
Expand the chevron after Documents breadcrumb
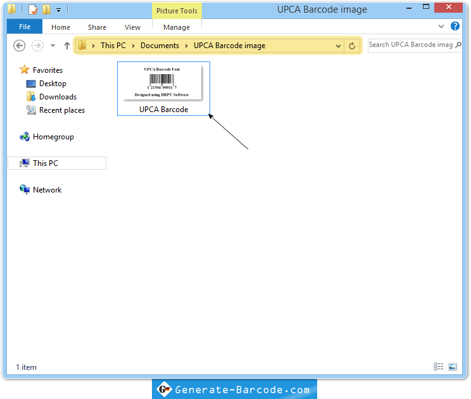187,46
